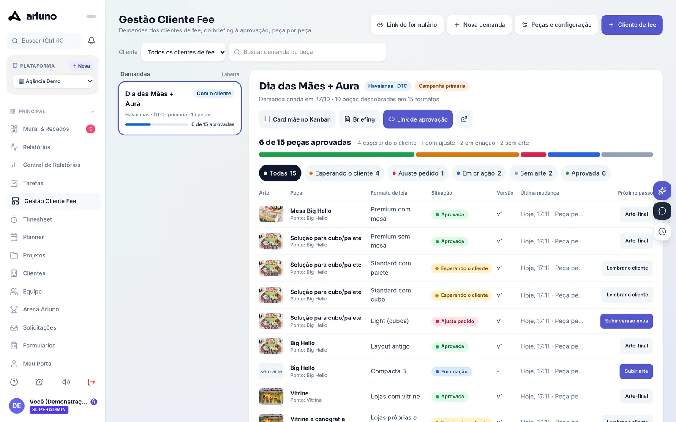Filter by Aprovada 6
676x422 pixels.
tap(586, 173)
